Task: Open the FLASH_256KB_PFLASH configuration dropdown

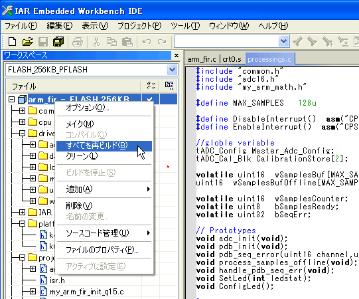Action: pos(172,70)
